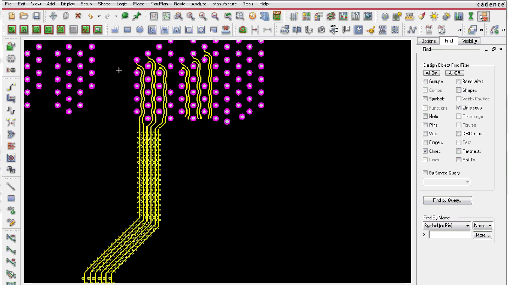The width and height of the screenshot is (508, 285).
Task: Undo the last action
Action: tap(91, 16)
